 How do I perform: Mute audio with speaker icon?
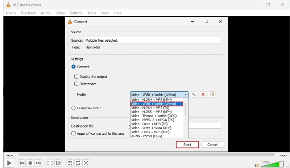pos(257,165)
